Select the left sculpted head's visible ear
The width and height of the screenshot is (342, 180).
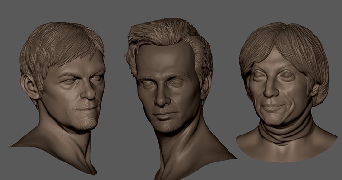tap(30, 87)
